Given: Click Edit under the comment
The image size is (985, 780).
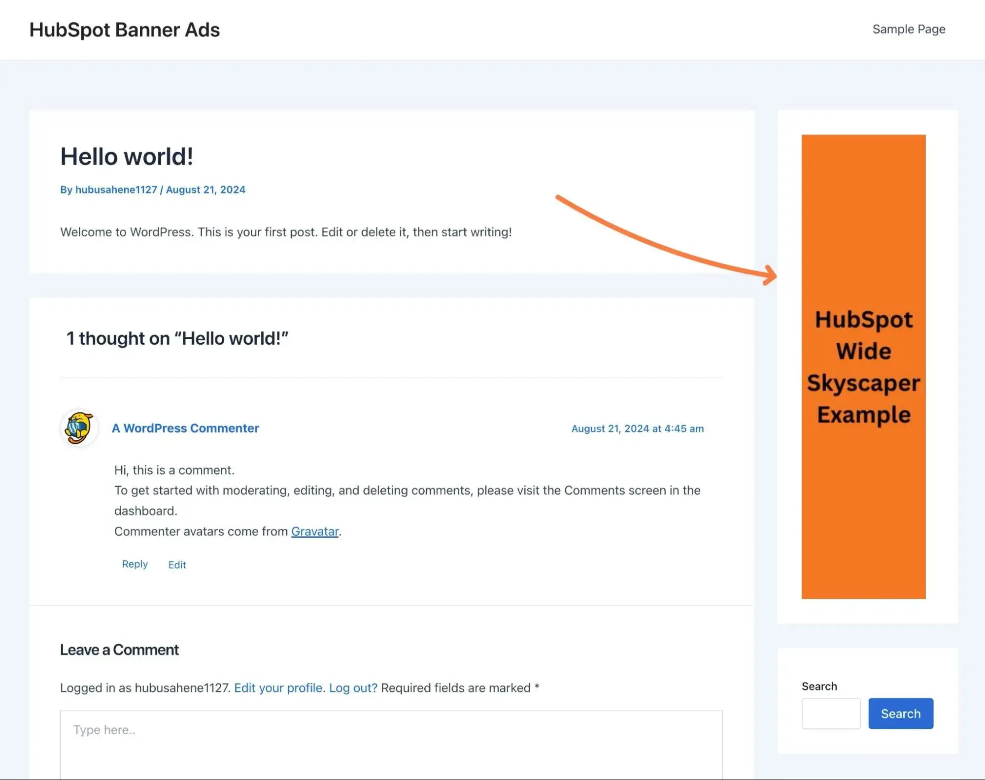Looking at the screenshot, I should click(177, 565).
